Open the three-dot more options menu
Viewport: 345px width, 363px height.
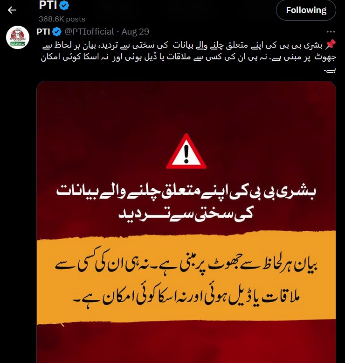click(331, 32)
